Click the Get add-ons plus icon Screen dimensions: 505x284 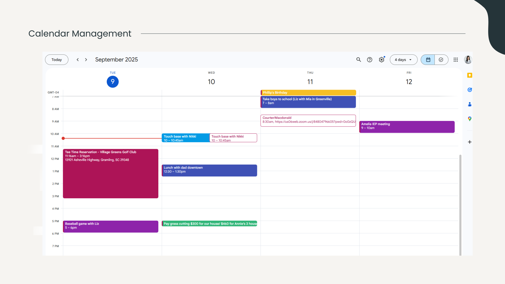coord(469,142)
